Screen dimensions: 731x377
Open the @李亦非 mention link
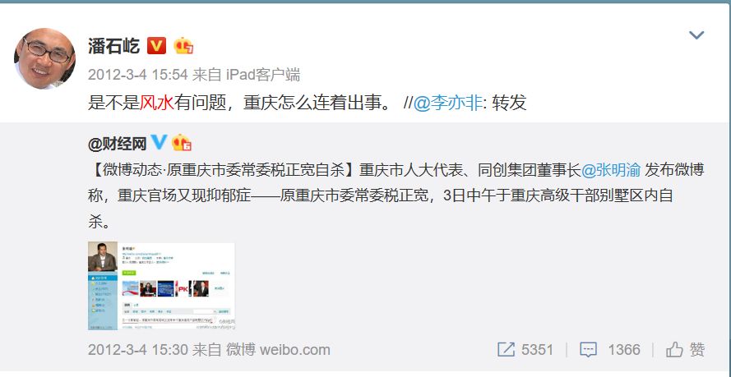tap(448, 103)
